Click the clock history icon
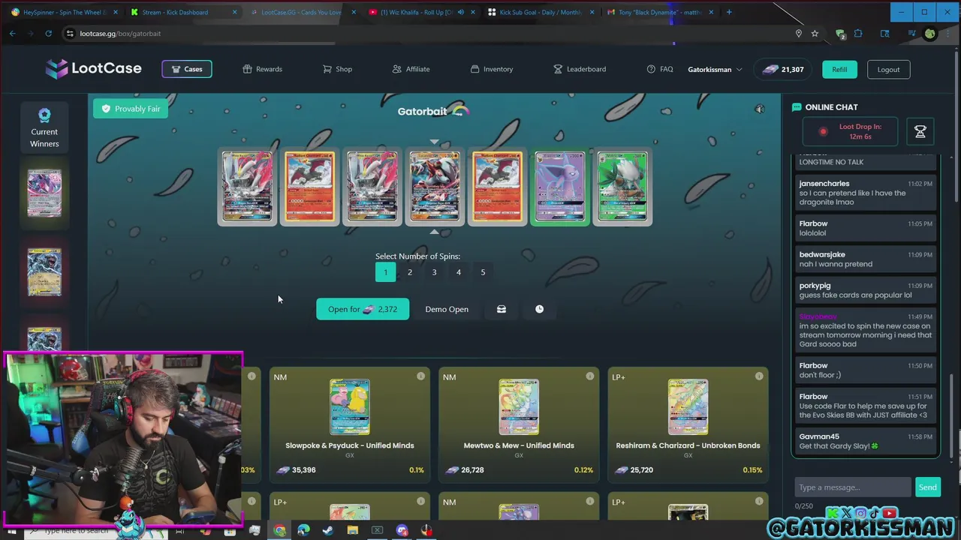961x540 pixels. coord(539,309)
